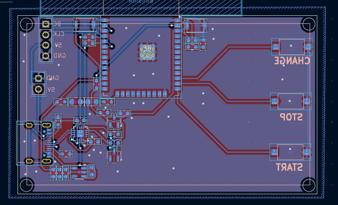
Task: Click the mirrored CHANGE silkscreen text
Action: [292, 61]
